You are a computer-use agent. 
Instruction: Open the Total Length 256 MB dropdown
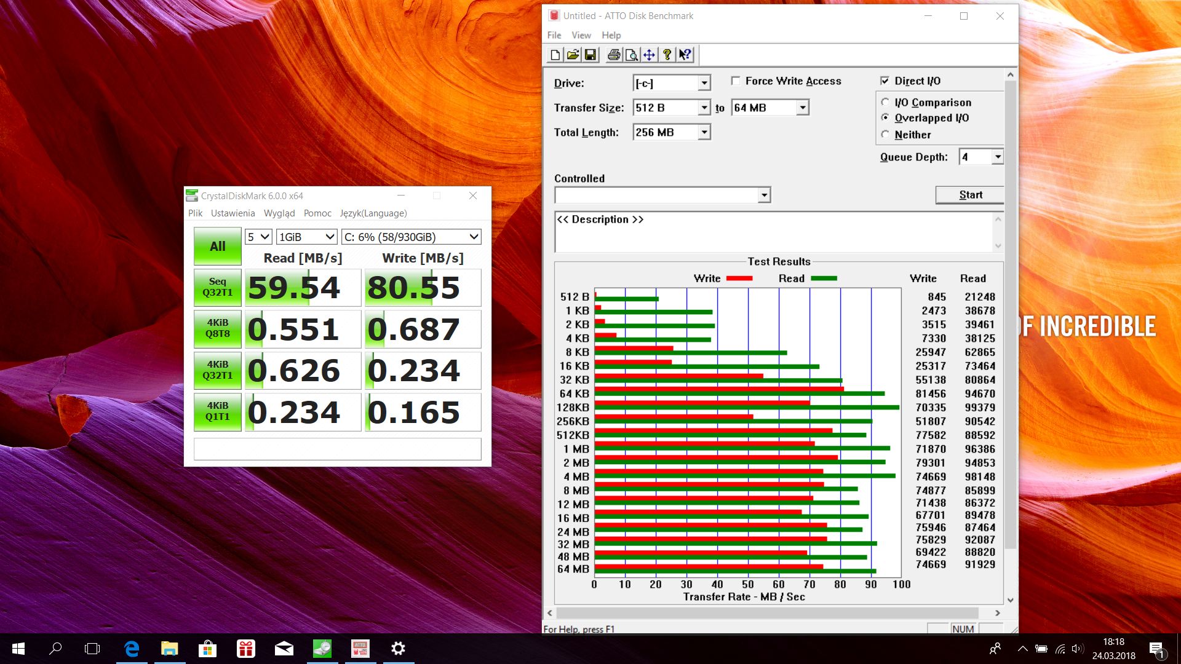[704, 133]
